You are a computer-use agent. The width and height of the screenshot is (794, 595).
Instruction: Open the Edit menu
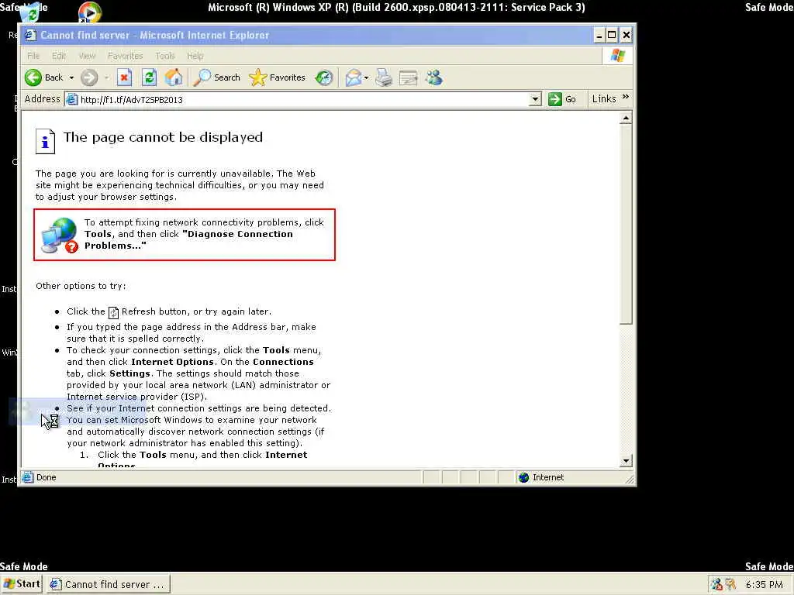(x=59, y=56)
